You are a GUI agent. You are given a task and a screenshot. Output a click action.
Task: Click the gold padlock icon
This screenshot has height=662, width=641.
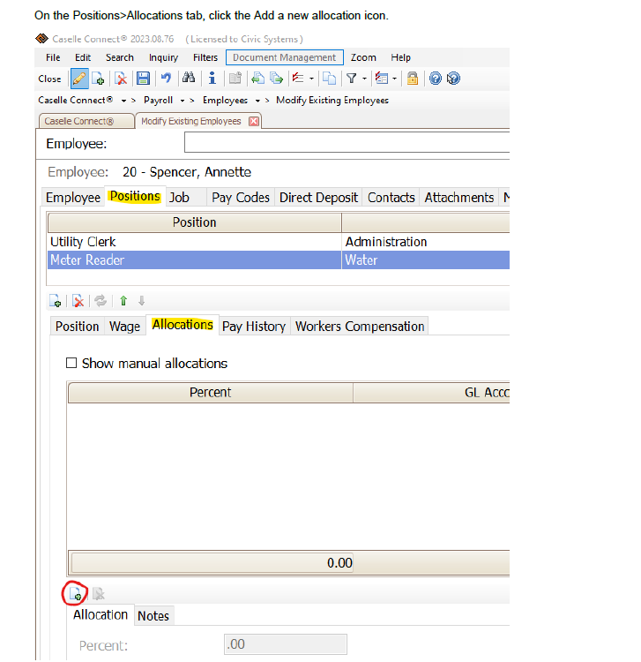(x=413, y=79)
